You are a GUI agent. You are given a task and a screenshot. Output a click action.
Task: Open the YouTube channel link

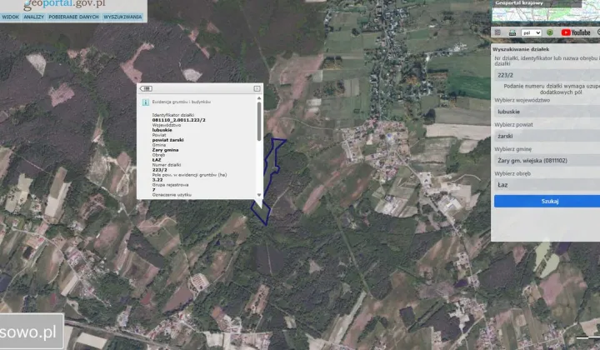tap(576, 32)
